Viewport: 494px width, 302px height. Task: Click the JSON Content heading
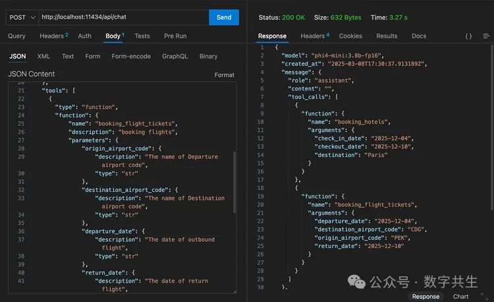[31, 74]
